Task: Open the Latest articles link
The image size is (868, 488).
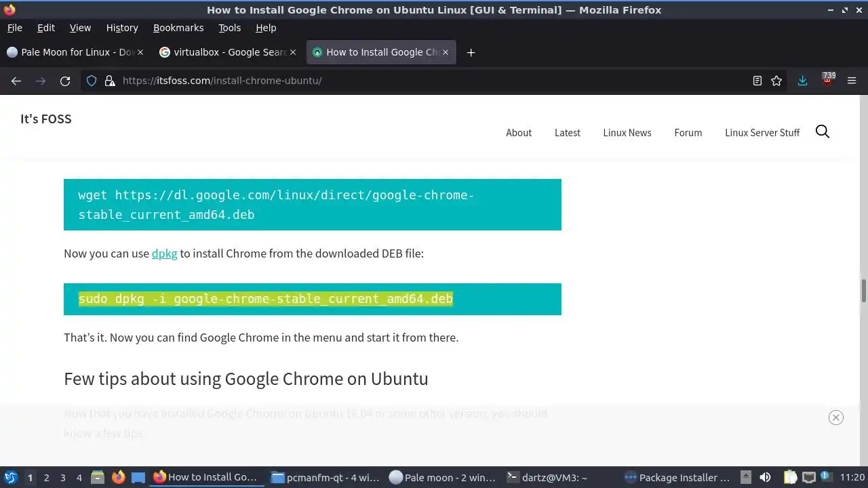Action: tap(568, 133)
